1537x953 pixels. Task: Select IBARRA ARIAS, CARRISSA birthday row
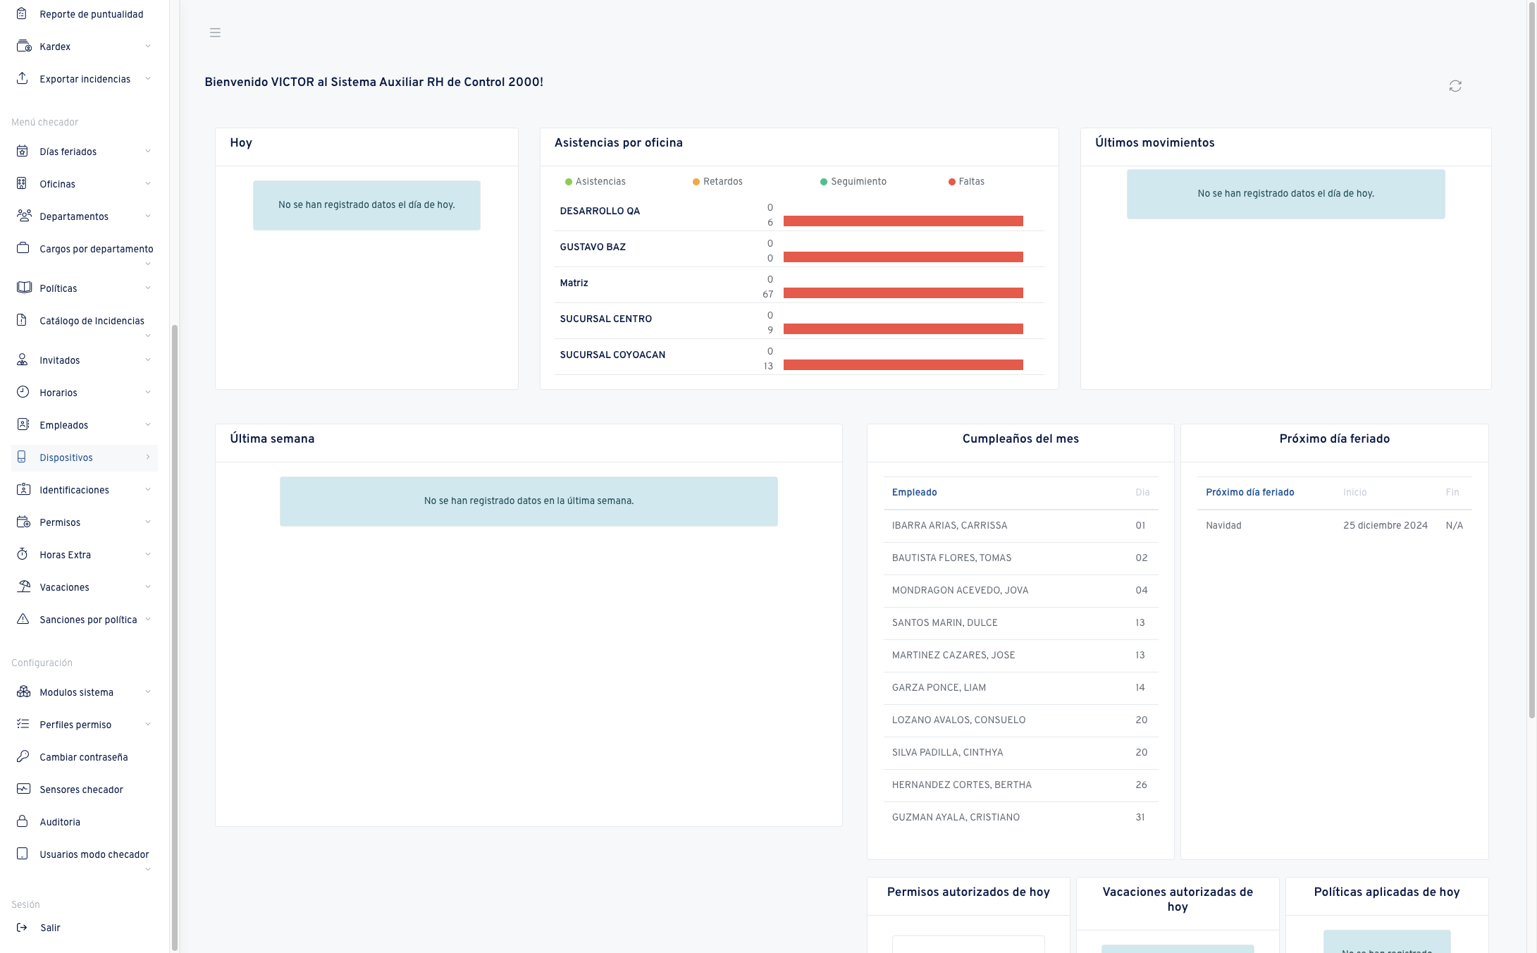tap(1020, 526)
